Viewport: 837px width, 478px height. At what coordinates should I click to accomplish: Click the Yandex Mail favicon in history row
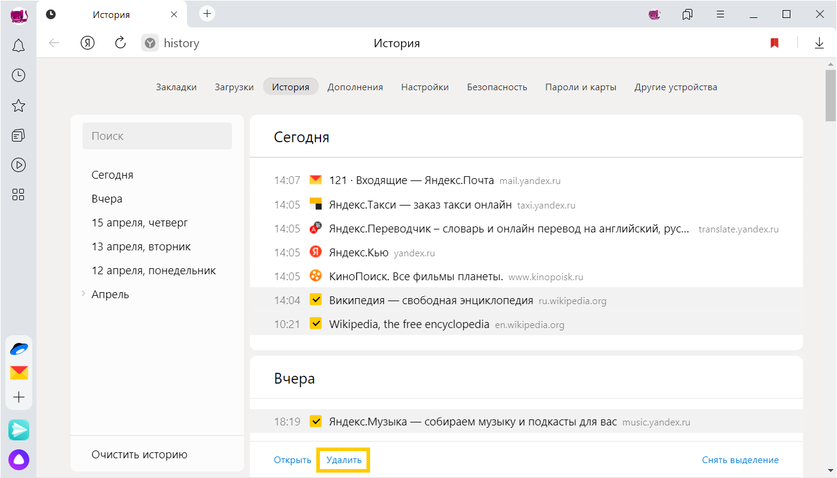click(x=316, y=180)
